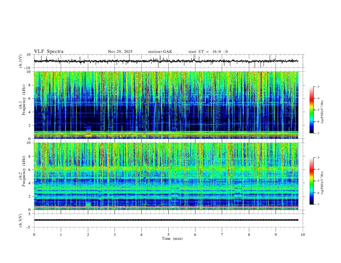The image size is (341, 263).
Task: Click the red burst near 2 min in ch.1
Action: click(88, 134)
